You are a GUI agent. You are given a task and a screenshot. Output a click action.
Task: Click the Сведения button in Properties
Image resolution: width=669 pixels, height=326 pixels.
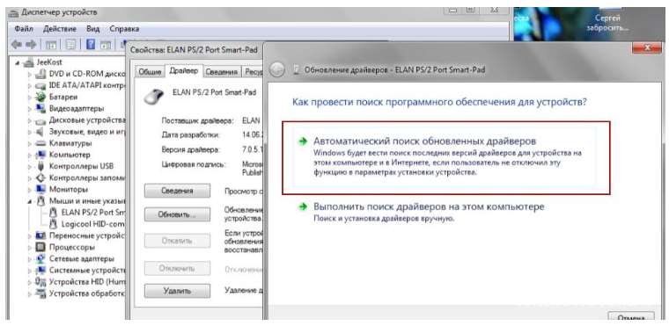[x=178, y=191]
